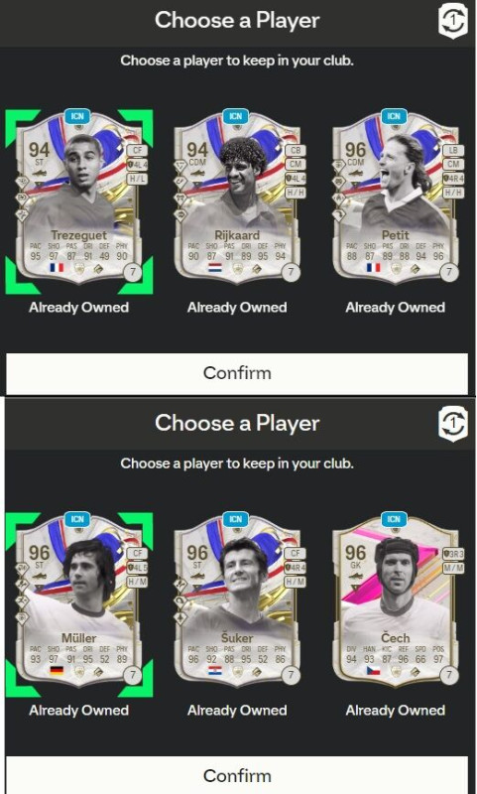This screenshot has width=477, height=794.
Task: Click the Czech flag on Čech's card
Action: click(373, 671)
